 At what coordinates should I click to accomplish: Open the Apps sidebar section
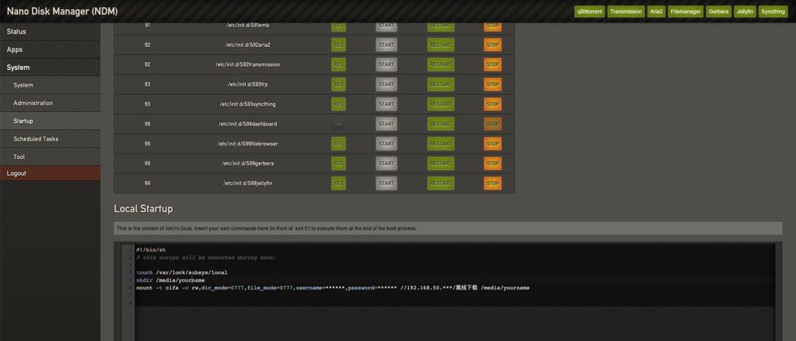point(50,50)
